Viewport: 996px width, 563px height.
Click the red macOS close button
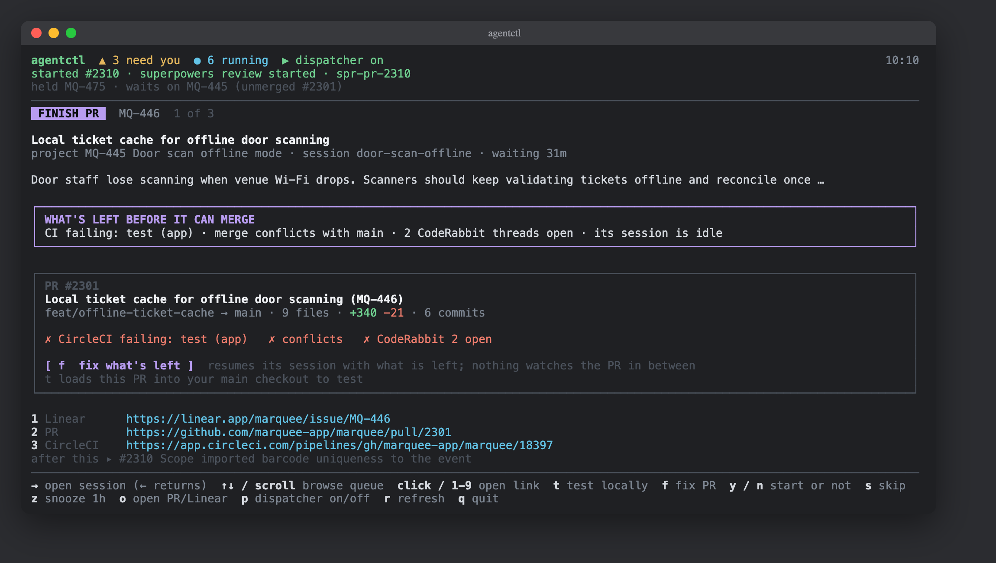point(36,33)
